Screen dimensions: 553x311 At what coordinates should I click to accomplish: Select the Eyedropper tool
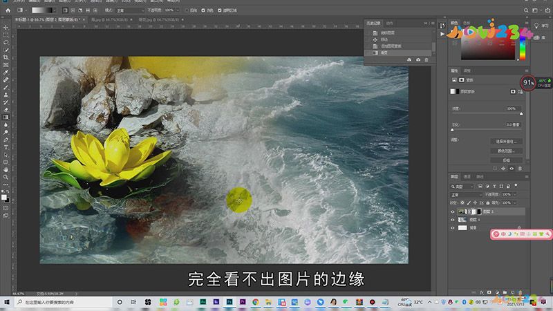6,73
